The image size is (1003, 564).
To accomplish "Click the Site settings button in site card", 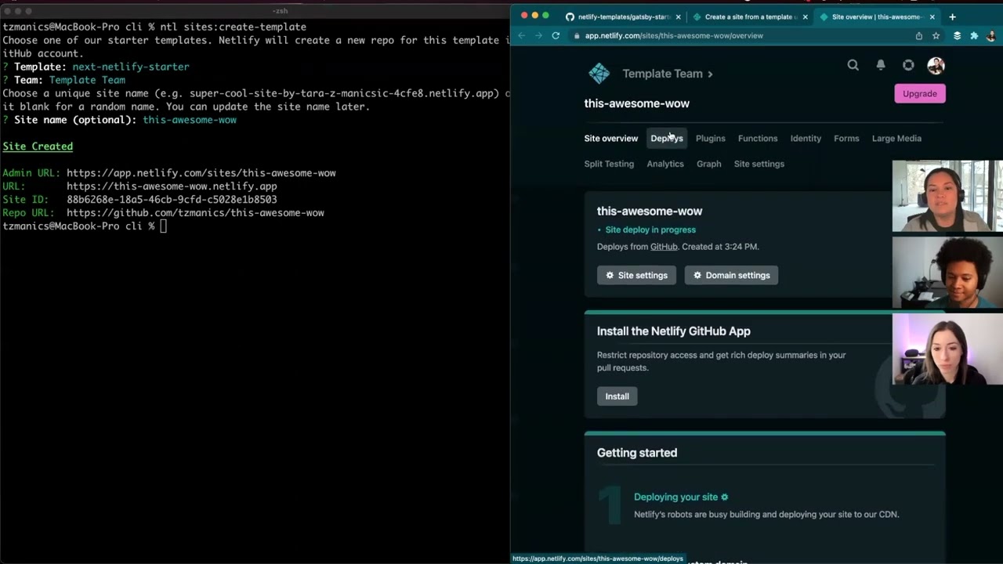I will pos(636,275).
